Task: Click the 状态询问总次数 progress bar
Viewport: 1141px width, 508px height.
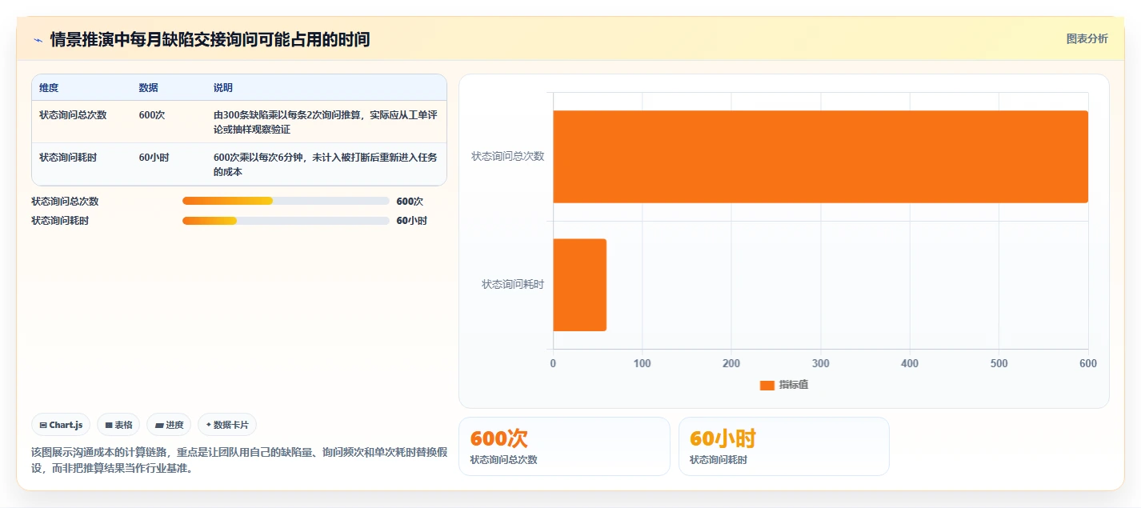Action: pyautogui.click(x=286, y=201)
